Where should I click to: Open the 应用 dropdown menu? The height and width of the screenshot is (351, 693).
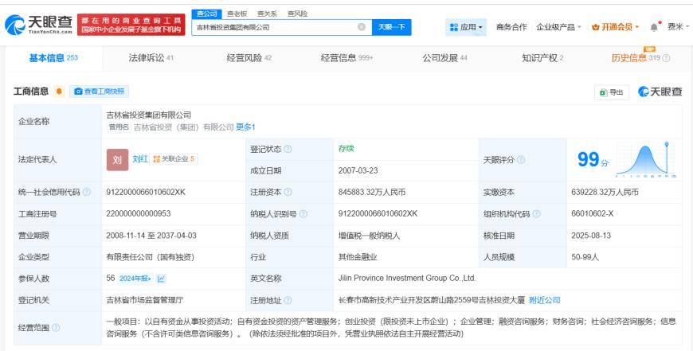[x=466, y=27]
